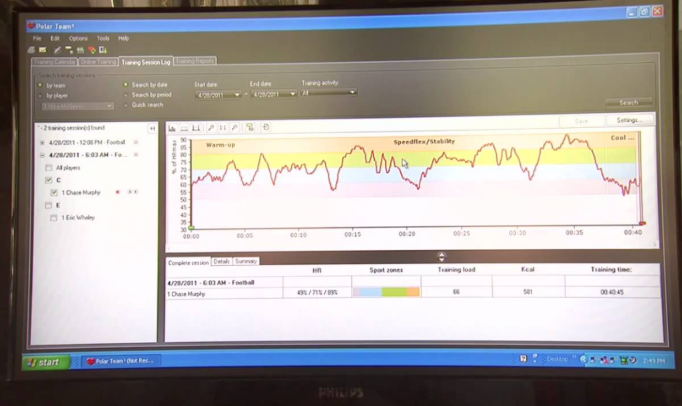The image size is (682, 406).
Task: Open the File menu
Action: (x=37, y=38)
